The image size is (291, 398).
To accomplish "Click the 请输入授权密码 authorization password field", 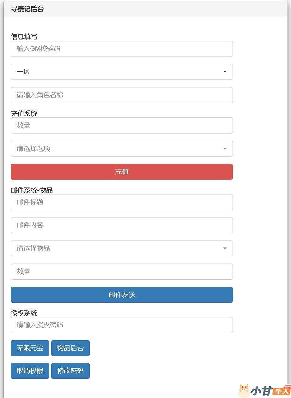I will point(122,325).
